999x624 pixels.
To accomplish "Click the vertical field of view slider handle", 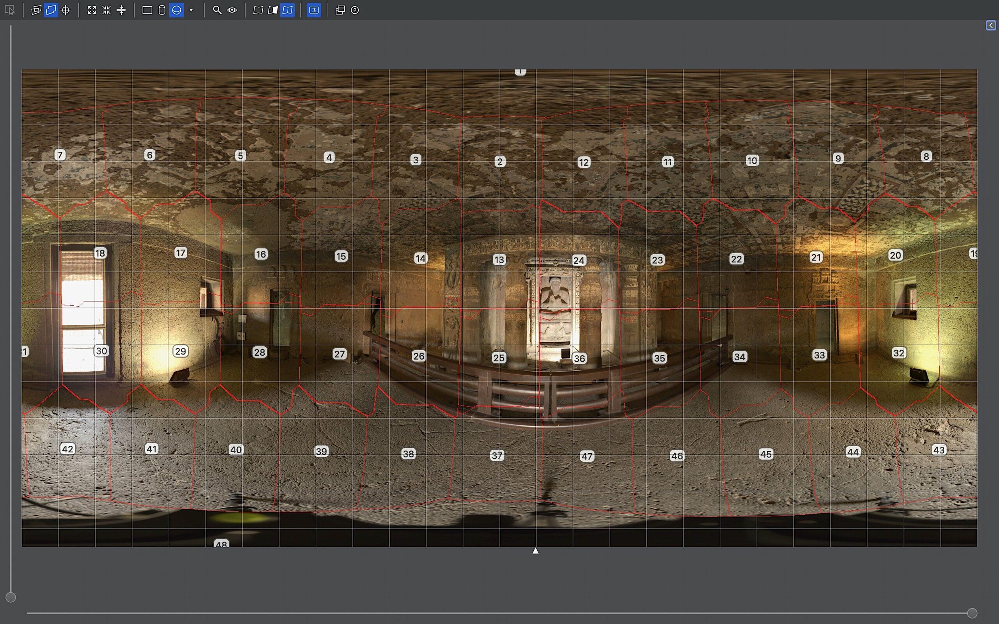I will tap(11, 597).
